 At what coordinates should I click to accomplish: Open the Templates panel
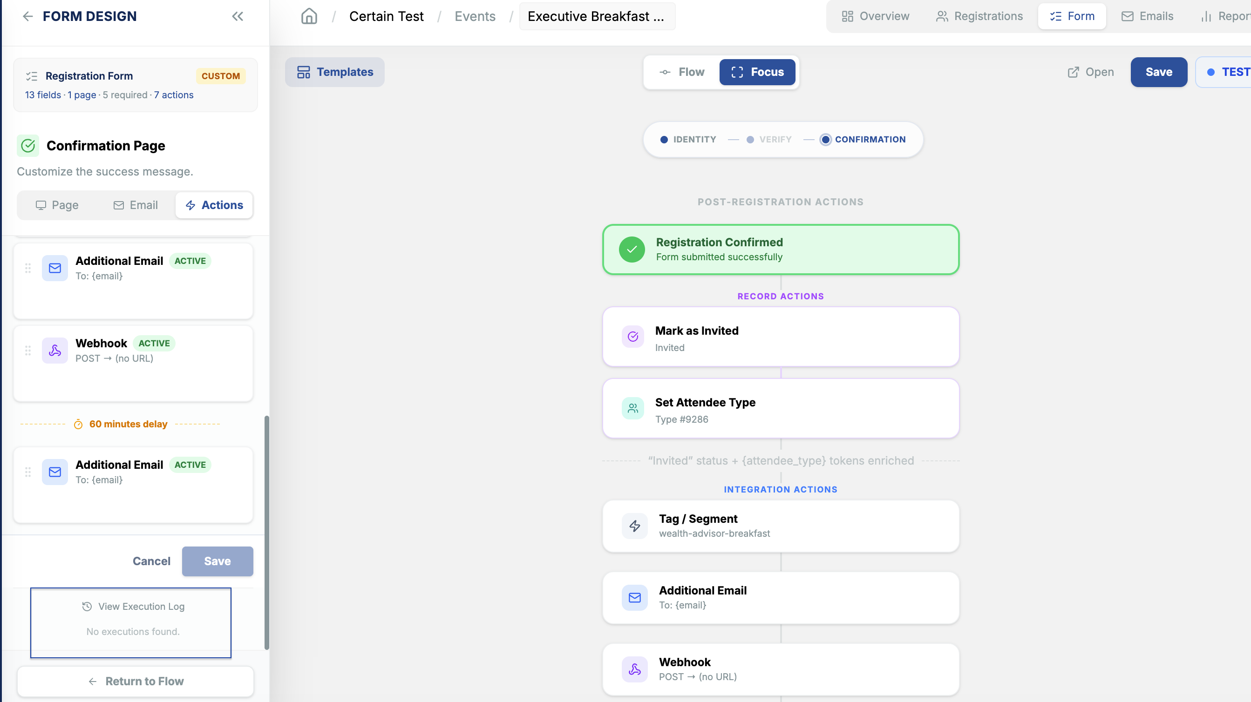tap(334, 72)
